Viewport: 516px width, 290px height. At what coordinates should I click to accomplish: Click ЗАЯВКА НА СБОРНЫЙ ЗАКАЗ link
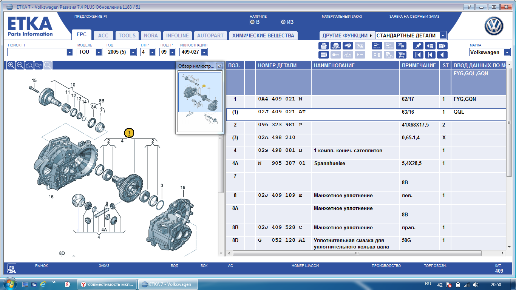[414, 17]
